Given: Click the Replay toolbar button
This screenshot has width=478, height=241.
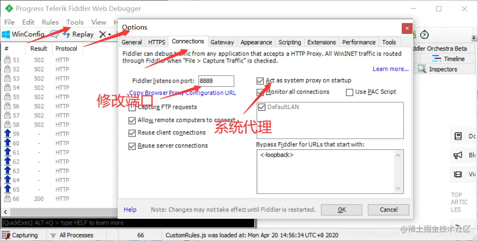Looking at the screenshot, I should (78, 34).
